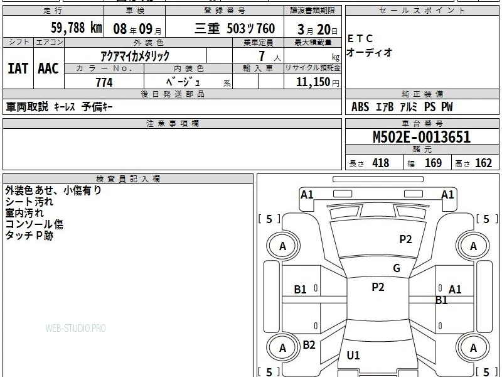Click chassis number M502E-0013651
This screenshot has height=377, width=502.
click(x=422, y=137)
